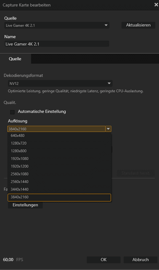
Task: Close the Capture Karte bearbeiten dialog
Action: pos(156,5)
